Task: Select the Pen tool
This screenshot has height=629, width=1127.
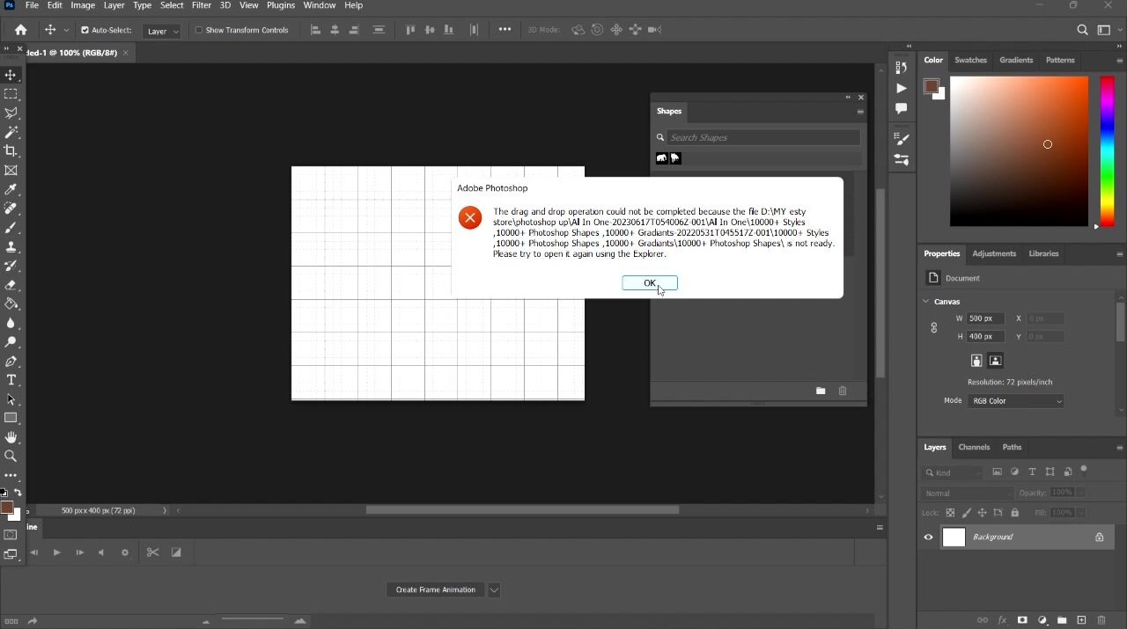Action: coord(11,362)
